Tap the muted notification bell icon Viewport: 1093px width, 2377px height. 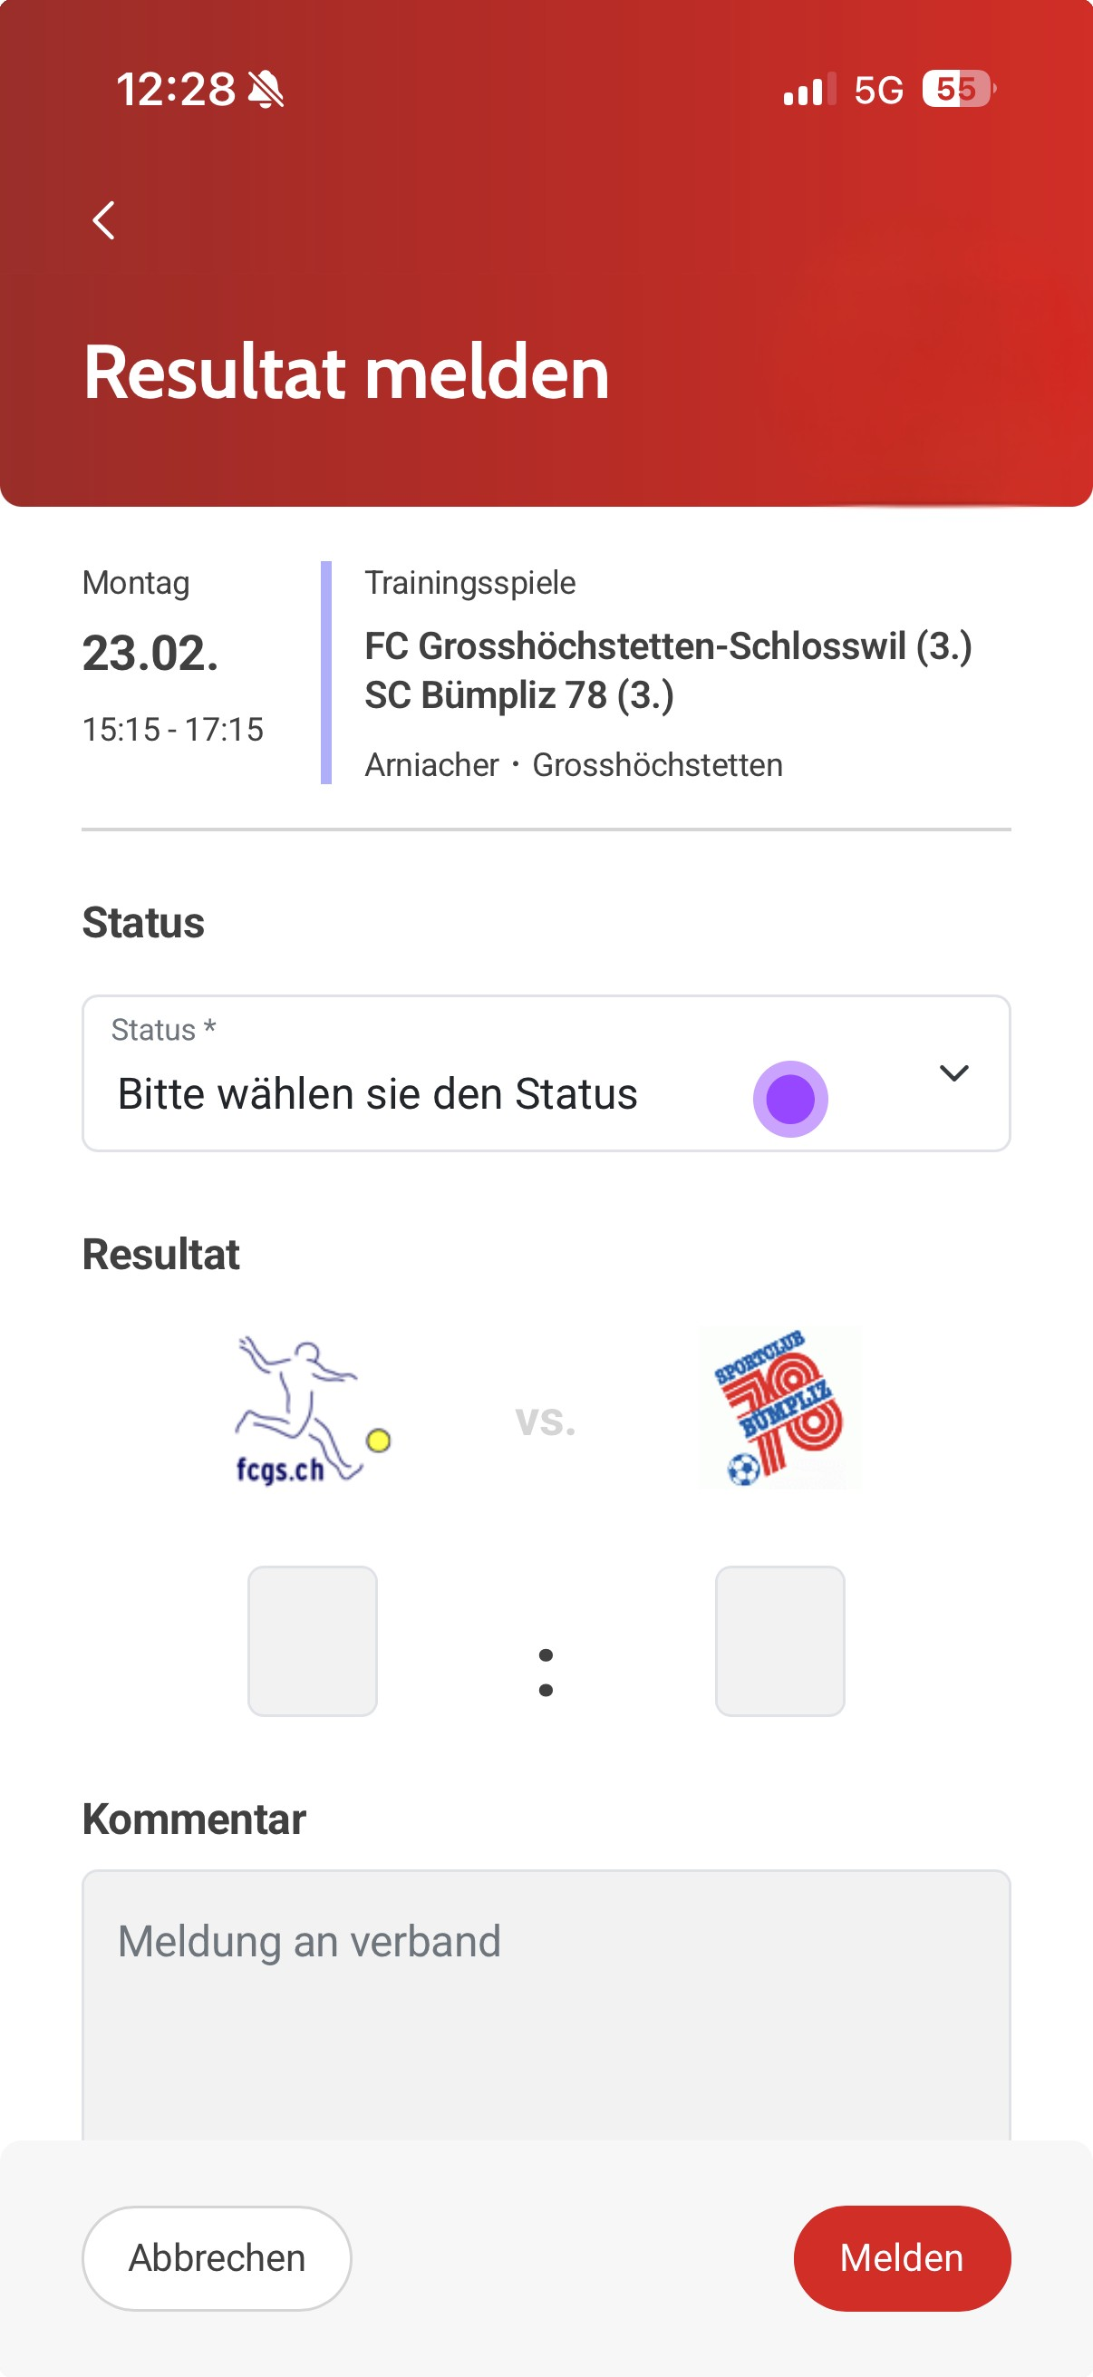tap(266, 91)
